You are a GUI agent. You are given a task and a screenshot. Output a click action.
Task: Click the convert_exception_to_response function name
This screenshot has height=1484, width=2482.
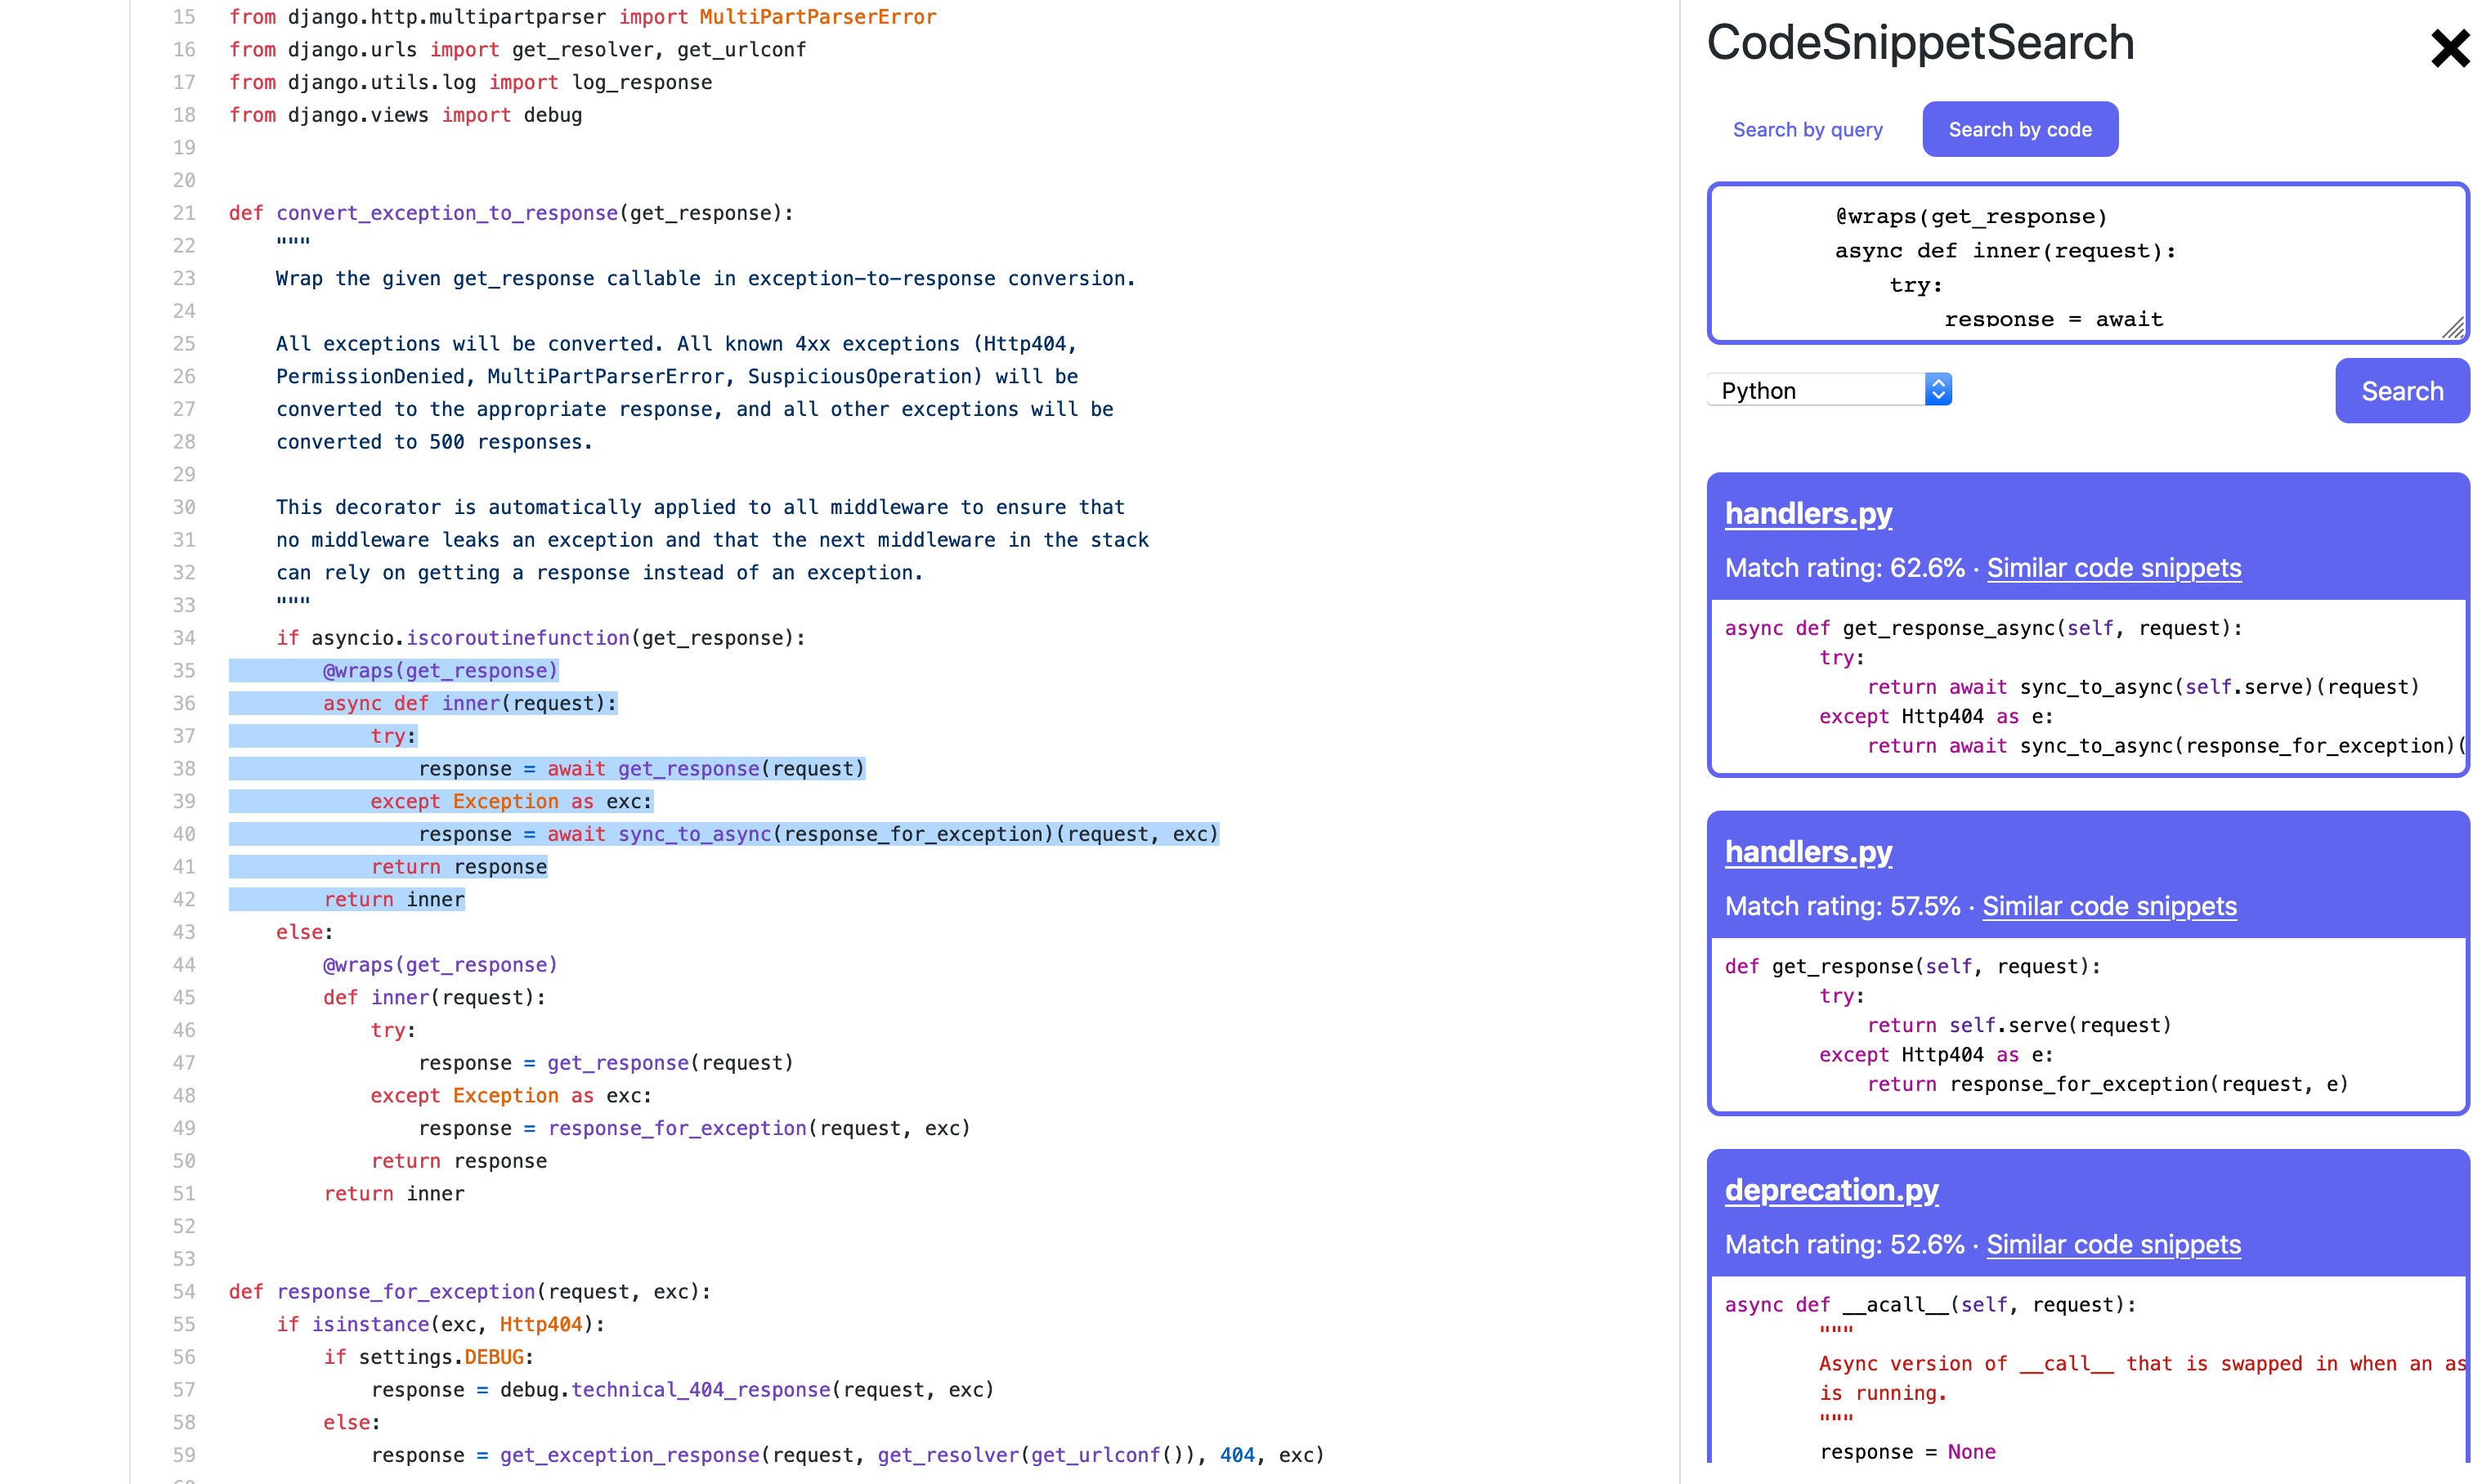(x=446, y=213)
